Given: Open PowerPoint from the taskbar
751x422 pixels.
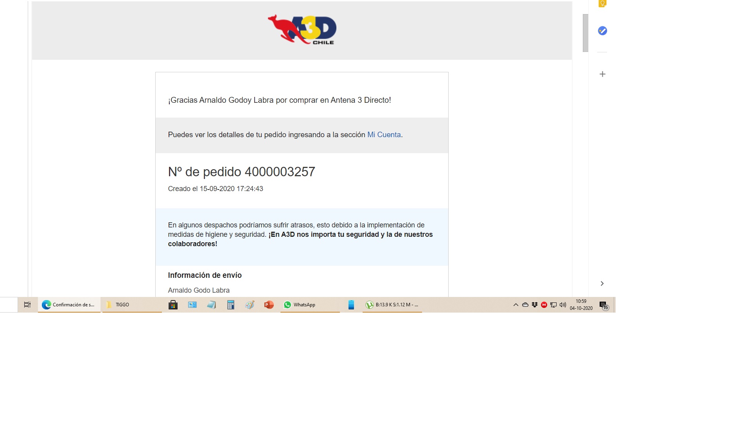Looking at the screenshot, I should (x=269, y=305).
